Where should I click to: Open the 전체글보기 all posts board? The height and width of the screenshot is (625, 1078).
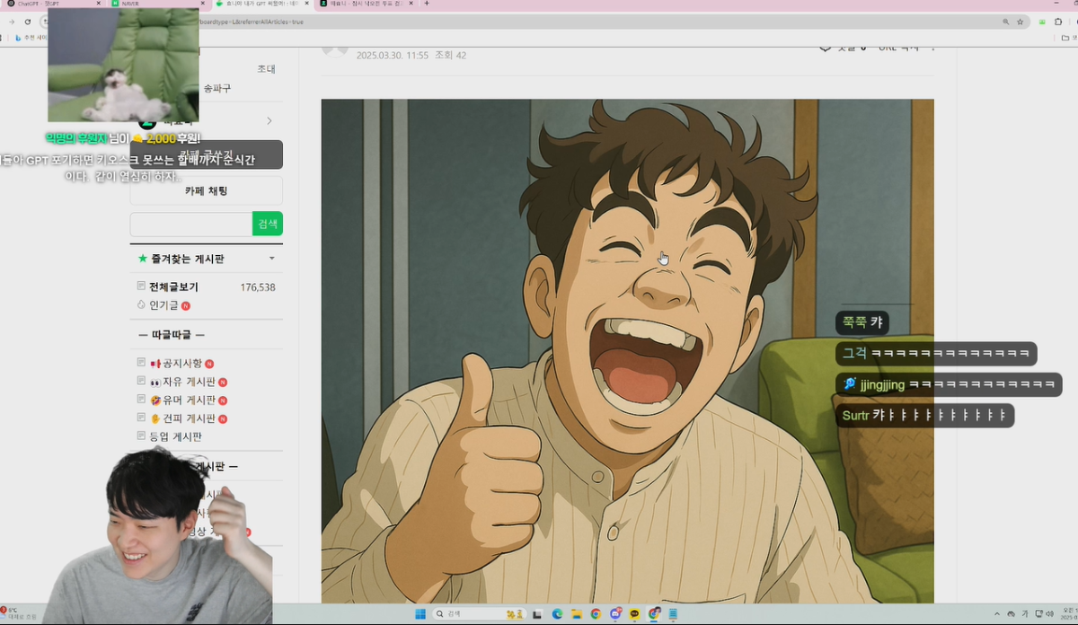click(x=173, y=287)
